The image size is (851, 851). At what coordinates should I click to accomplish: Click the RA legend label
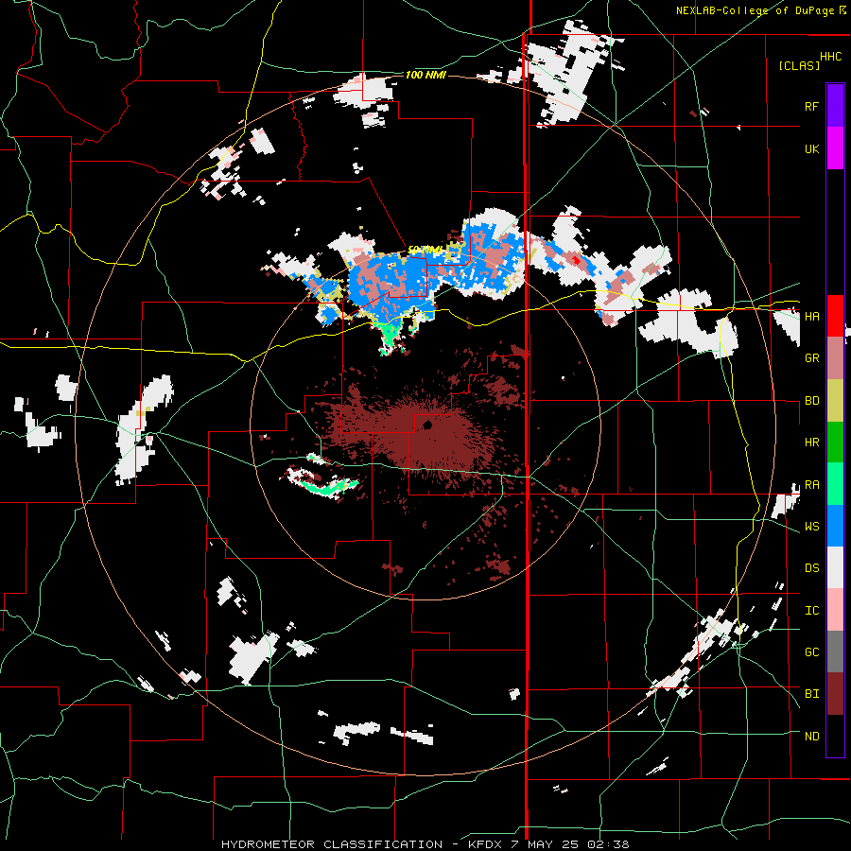[x=811, y=484]
